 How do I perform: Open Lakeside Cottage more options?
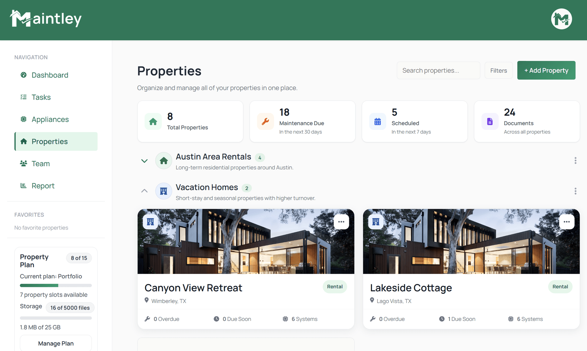tap(566, 222)
